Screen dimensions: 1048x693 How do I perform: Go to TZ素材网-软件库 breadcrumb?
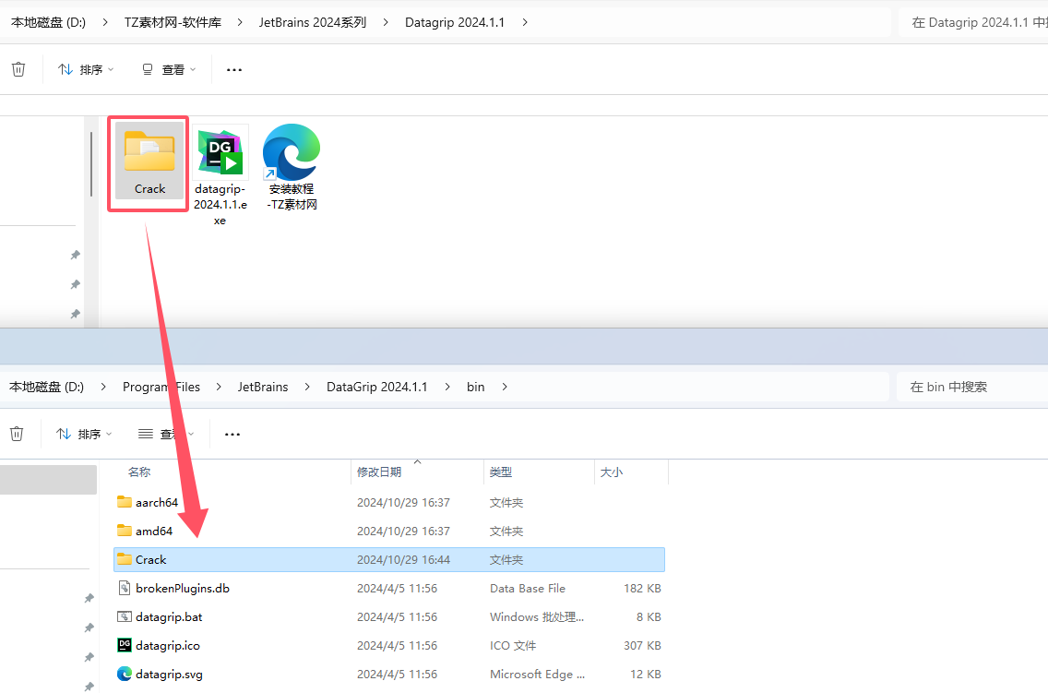pos(173,22)
